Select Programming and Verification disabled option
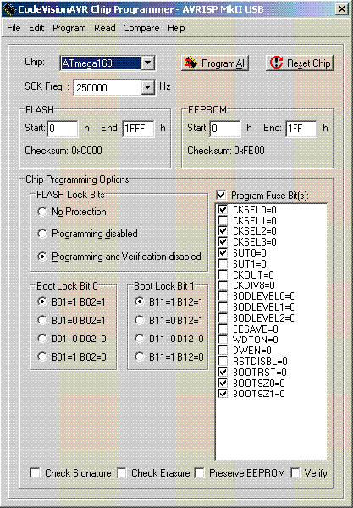353x508 pixels. [x=119, y=257]
